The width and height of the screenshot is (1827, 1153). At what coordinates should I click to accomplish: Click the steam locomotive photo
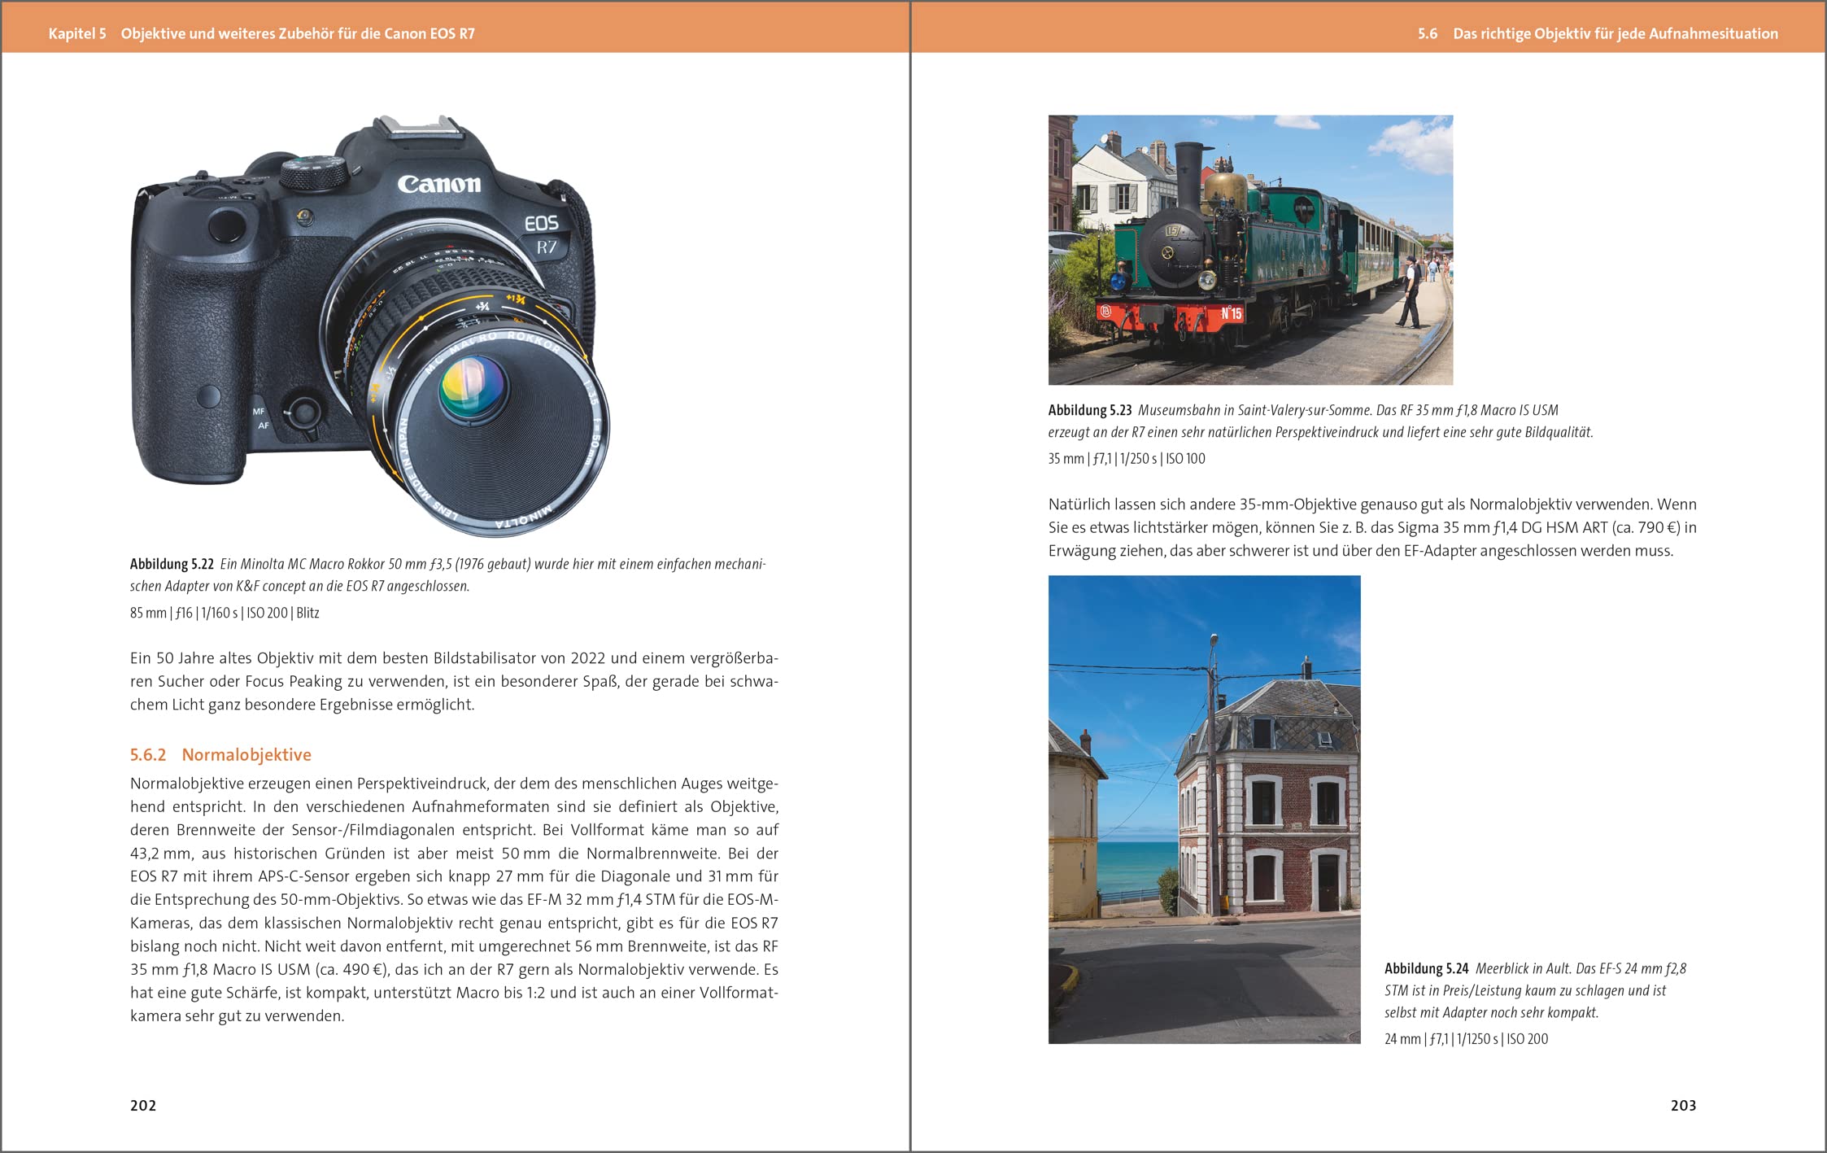(1250, 250)
